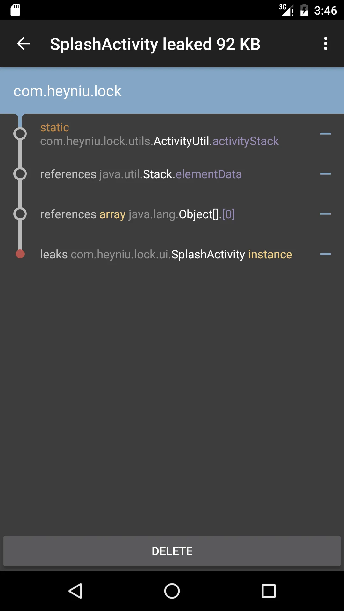Viewport: 344px width, 611px height.
Task: Tap the SD card status bar icon
Action: (x=15, y=10)
